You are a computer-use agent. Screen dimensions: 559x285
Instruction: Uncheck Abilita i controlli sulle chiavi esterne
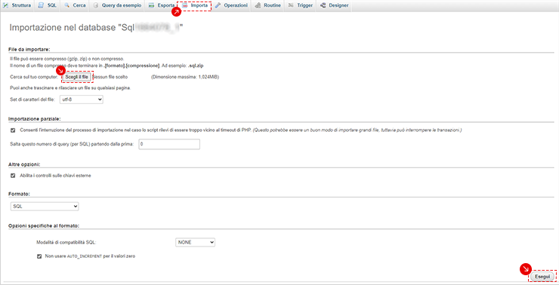(x=13, y=176)
